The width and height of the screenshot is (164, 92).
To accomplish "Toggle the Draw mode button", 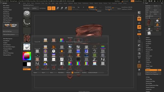I will click(54, 8).
